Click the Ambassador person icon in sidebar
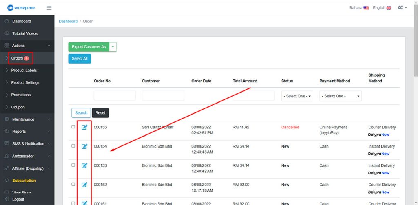 pos(7,156)
